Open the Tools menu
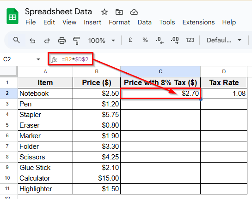The width and height of the screenshot is (252, 199). click(167, 22)
